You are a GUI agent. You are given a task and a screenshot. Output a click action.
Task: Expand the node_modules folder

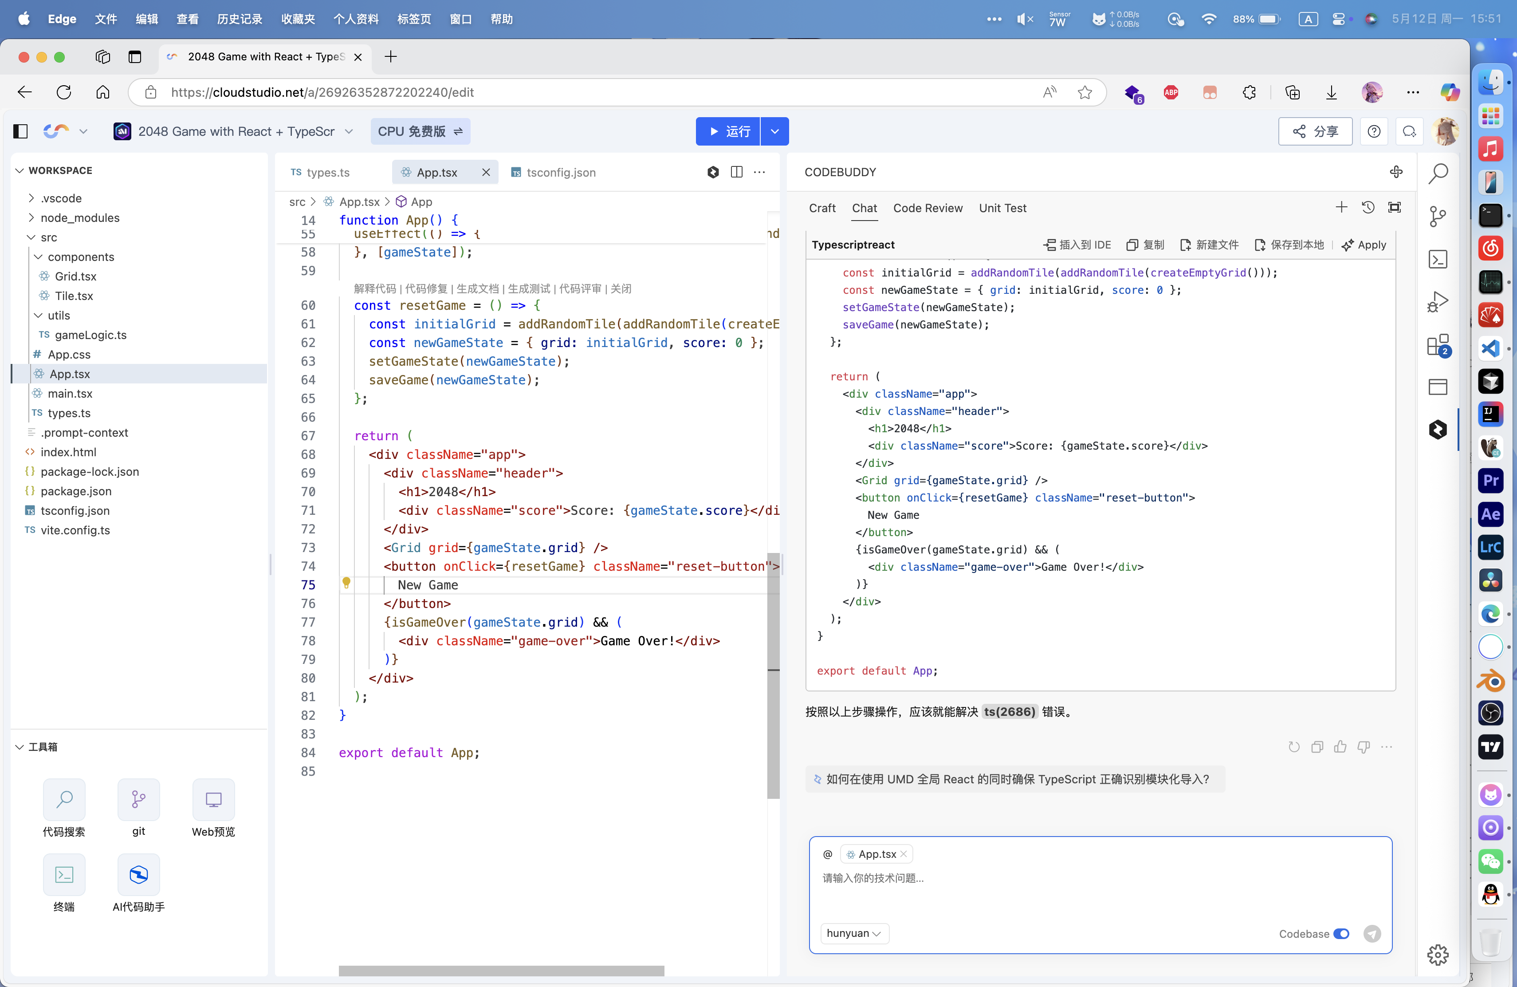[80, 218]
